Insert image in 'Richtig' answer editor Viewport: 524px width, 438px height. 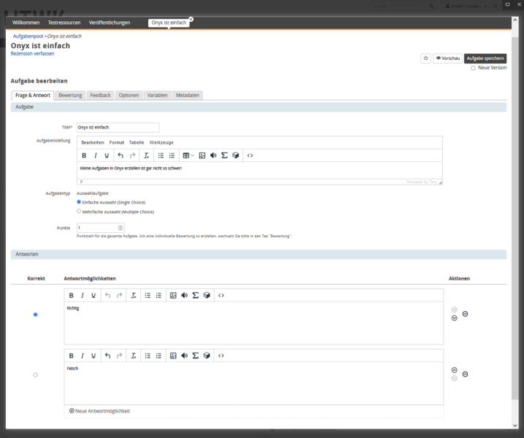(173, 296)
